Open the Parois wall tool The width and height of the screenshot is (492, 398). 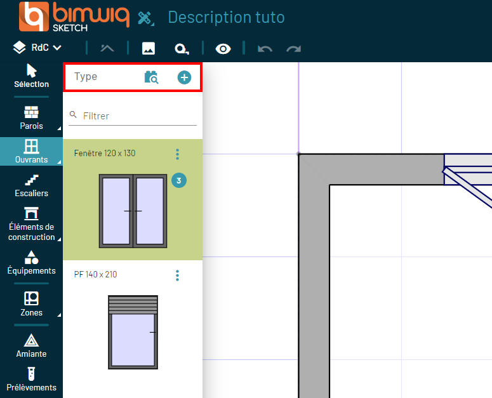(31, 118)
